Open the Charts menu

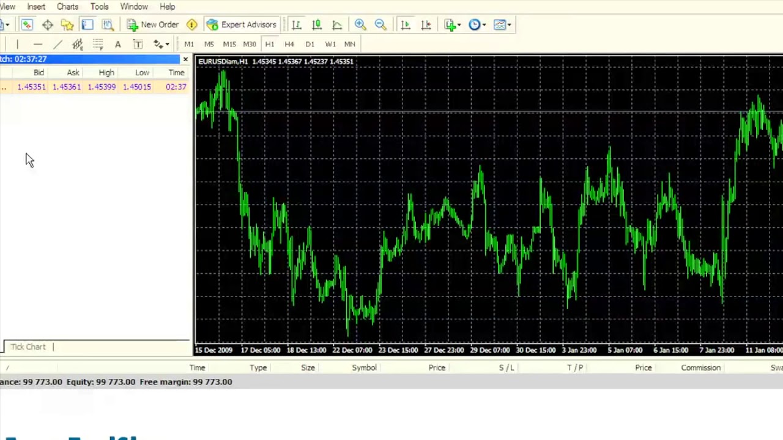[67, 7]
